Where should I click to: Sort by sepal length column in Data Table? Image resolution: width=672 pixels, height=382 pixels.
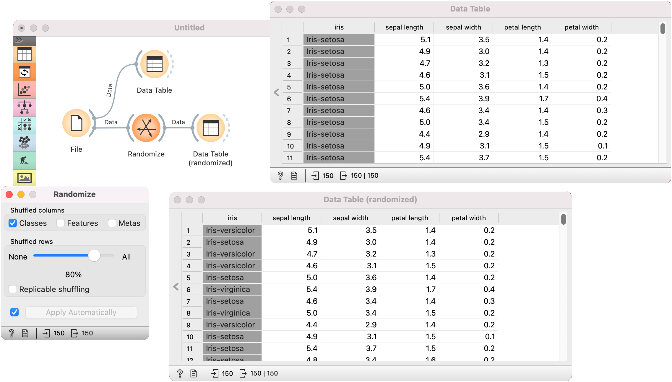[404, 27]
